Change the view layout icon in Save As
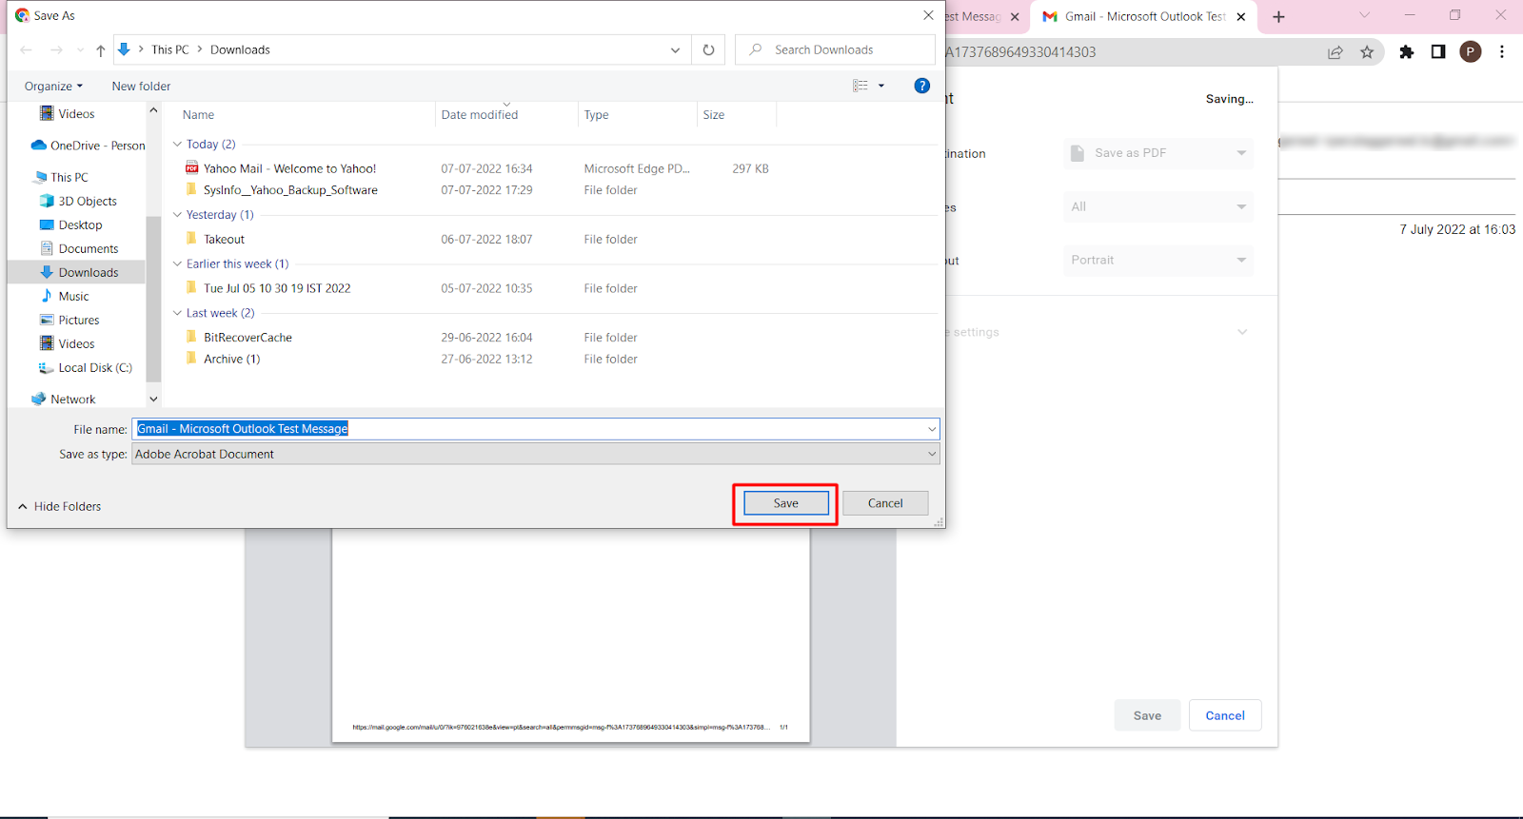 860,86
